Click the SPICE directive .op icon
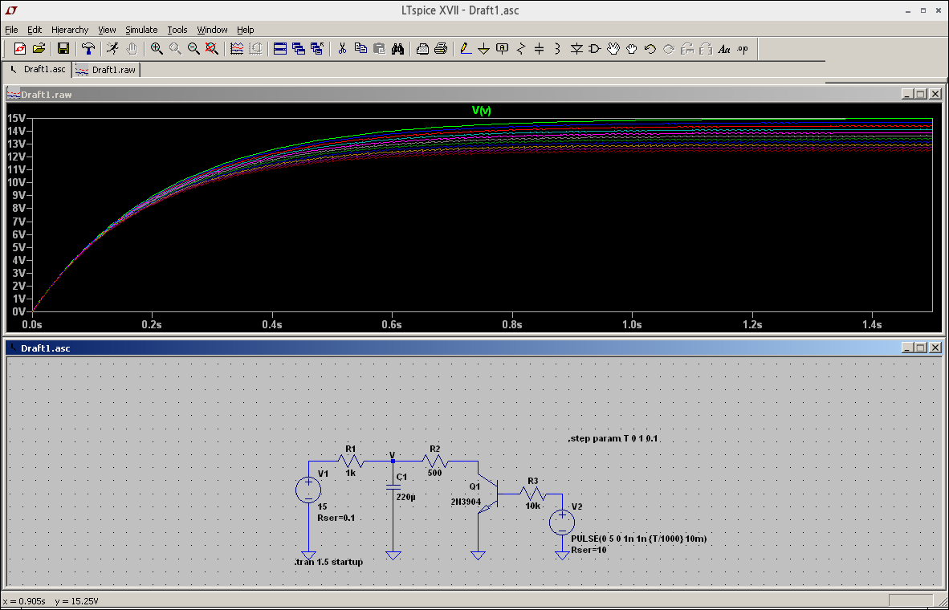The width and height of the screenshot is (949, 610). point(743,49)
